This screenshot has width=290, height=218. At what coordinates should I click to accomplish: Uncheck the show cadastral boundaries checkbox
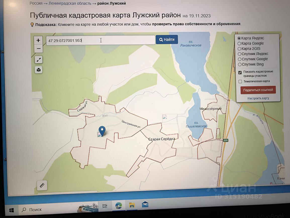[x=240, y=72]
